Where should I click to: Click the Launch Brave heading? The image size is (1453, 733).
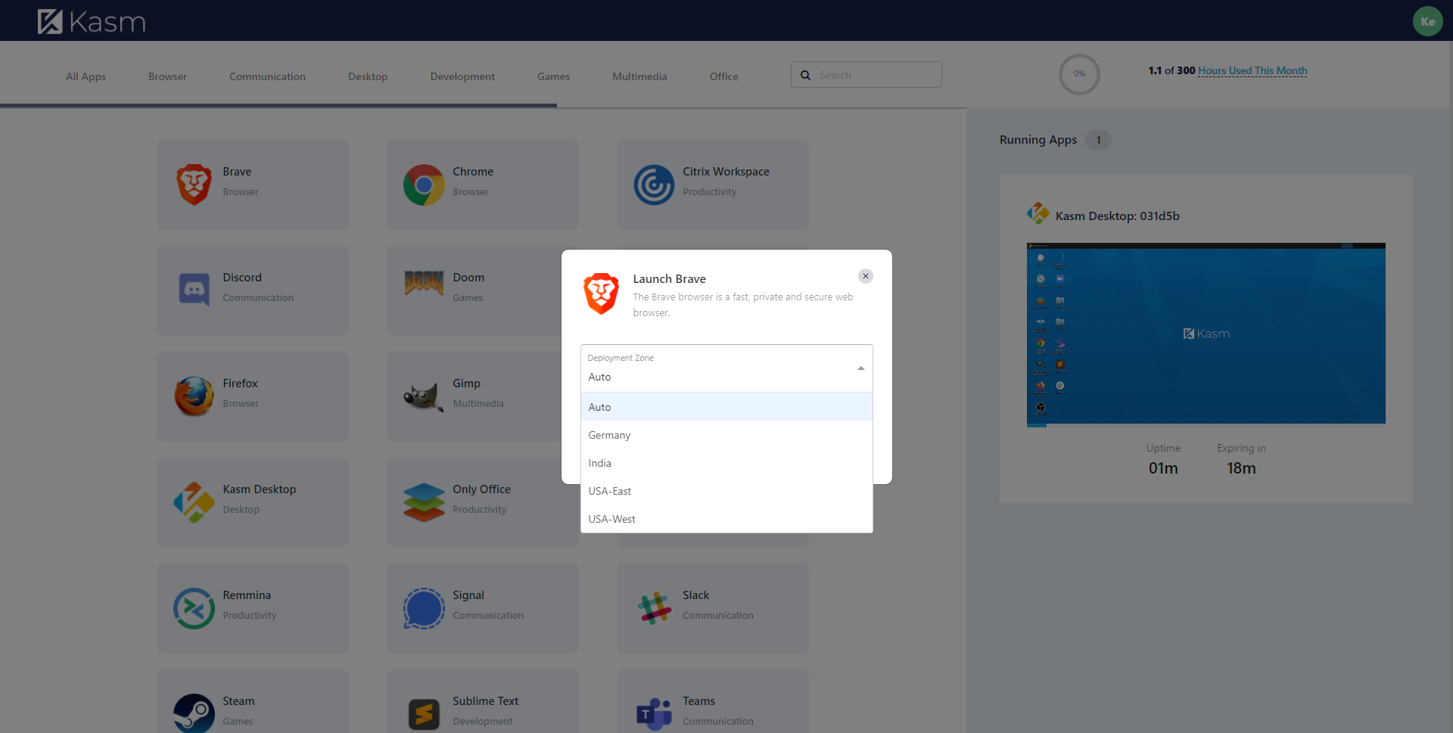click(x=669, y=279)
